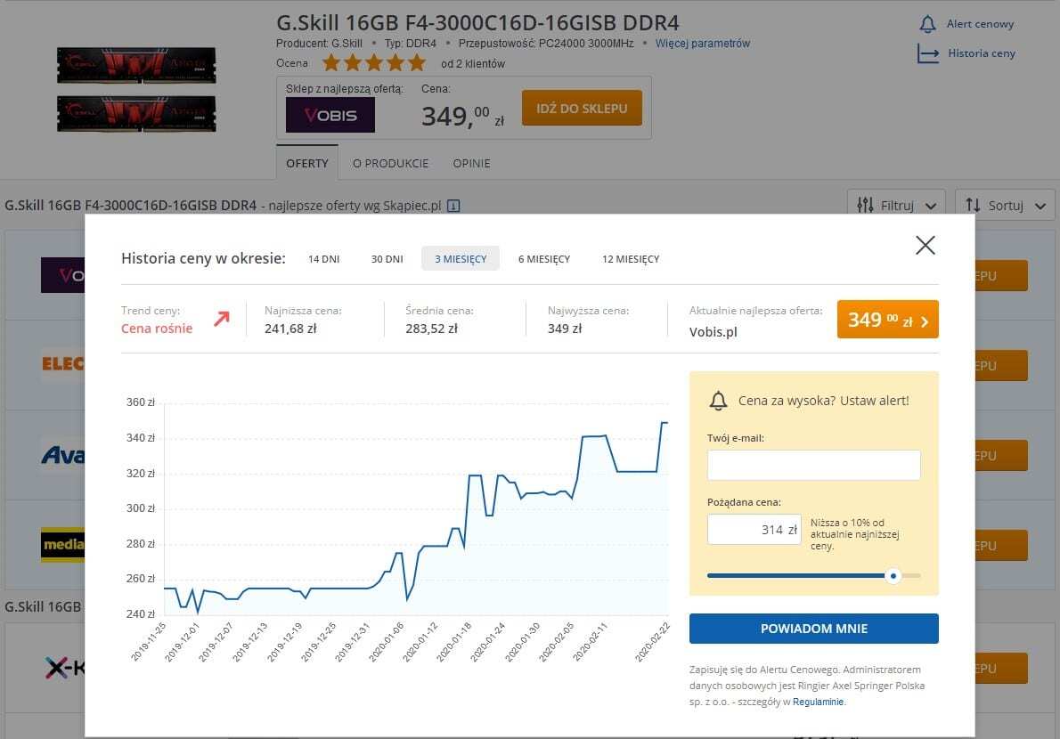The height and width of the screenshot is (739, 1060).
Task: Click the bell icon in alert box
Action: [718, 401]
